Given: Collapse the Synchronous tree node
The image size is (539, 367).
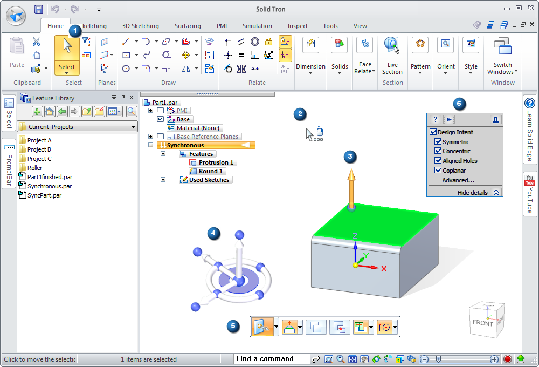Looking at the screenshot, I should [x=151, y=145].
